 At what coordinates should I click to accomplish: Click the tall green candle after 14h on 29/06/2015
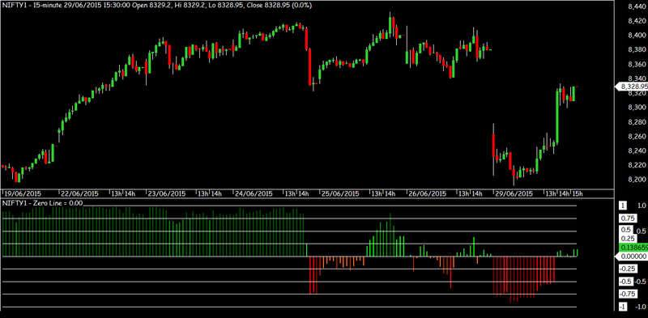pos(556,117)
